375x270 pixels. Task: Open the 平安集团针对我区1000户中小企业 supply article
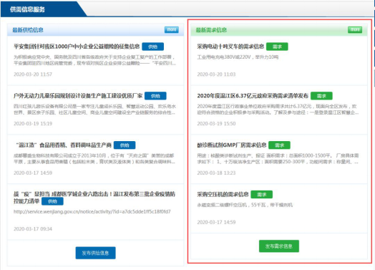[x=77, y=47]
